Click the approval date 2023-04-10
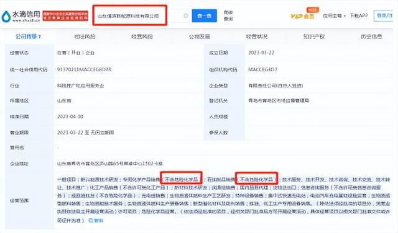This screenshot has width=398, height=233. pyautogui.click(x=70, y=116)
